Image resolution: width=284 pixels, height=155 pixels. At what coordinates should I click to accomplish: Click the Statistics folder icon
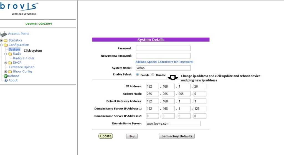(x=6, y=41)
